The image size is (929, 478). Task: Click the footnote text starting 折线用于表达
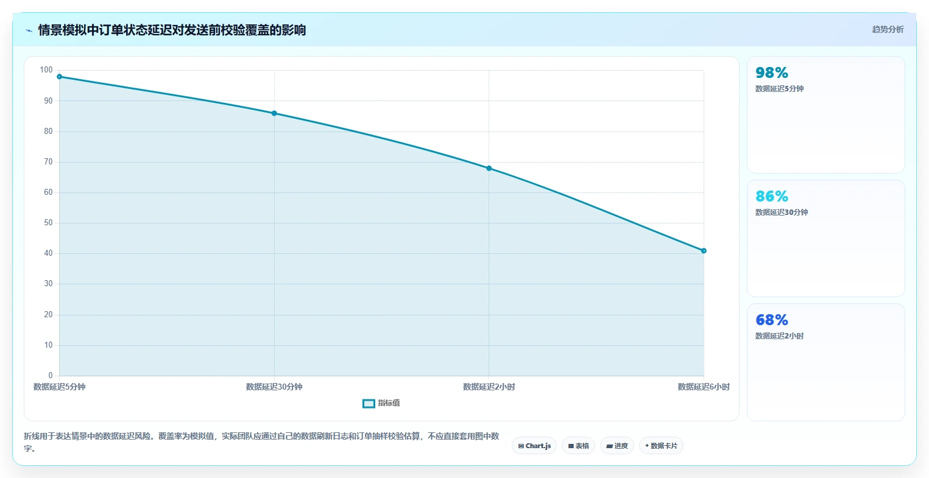261,442
